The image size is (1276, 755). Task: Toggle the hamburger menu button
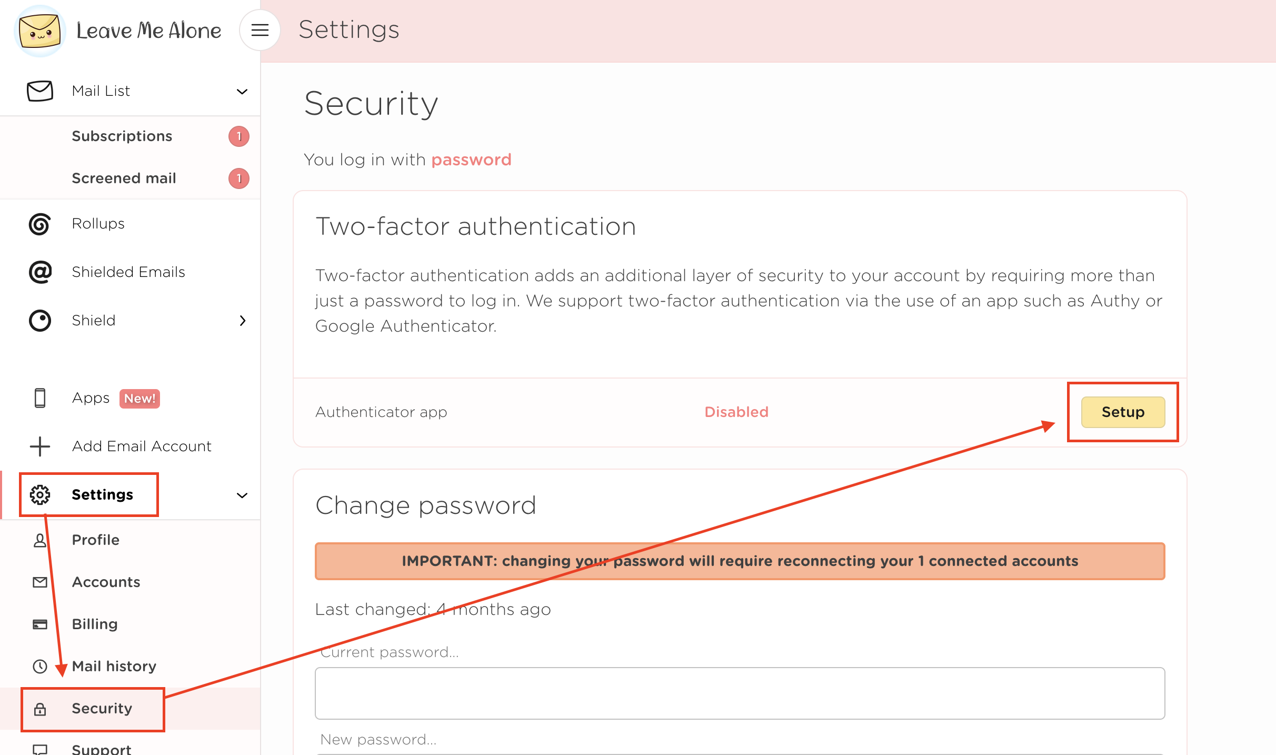[260, 30]
